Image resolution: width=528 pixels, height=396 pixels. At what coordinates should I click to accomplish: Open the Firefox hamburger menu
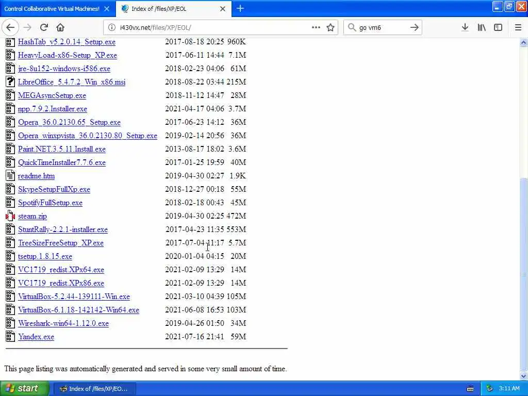click(518, 28)
